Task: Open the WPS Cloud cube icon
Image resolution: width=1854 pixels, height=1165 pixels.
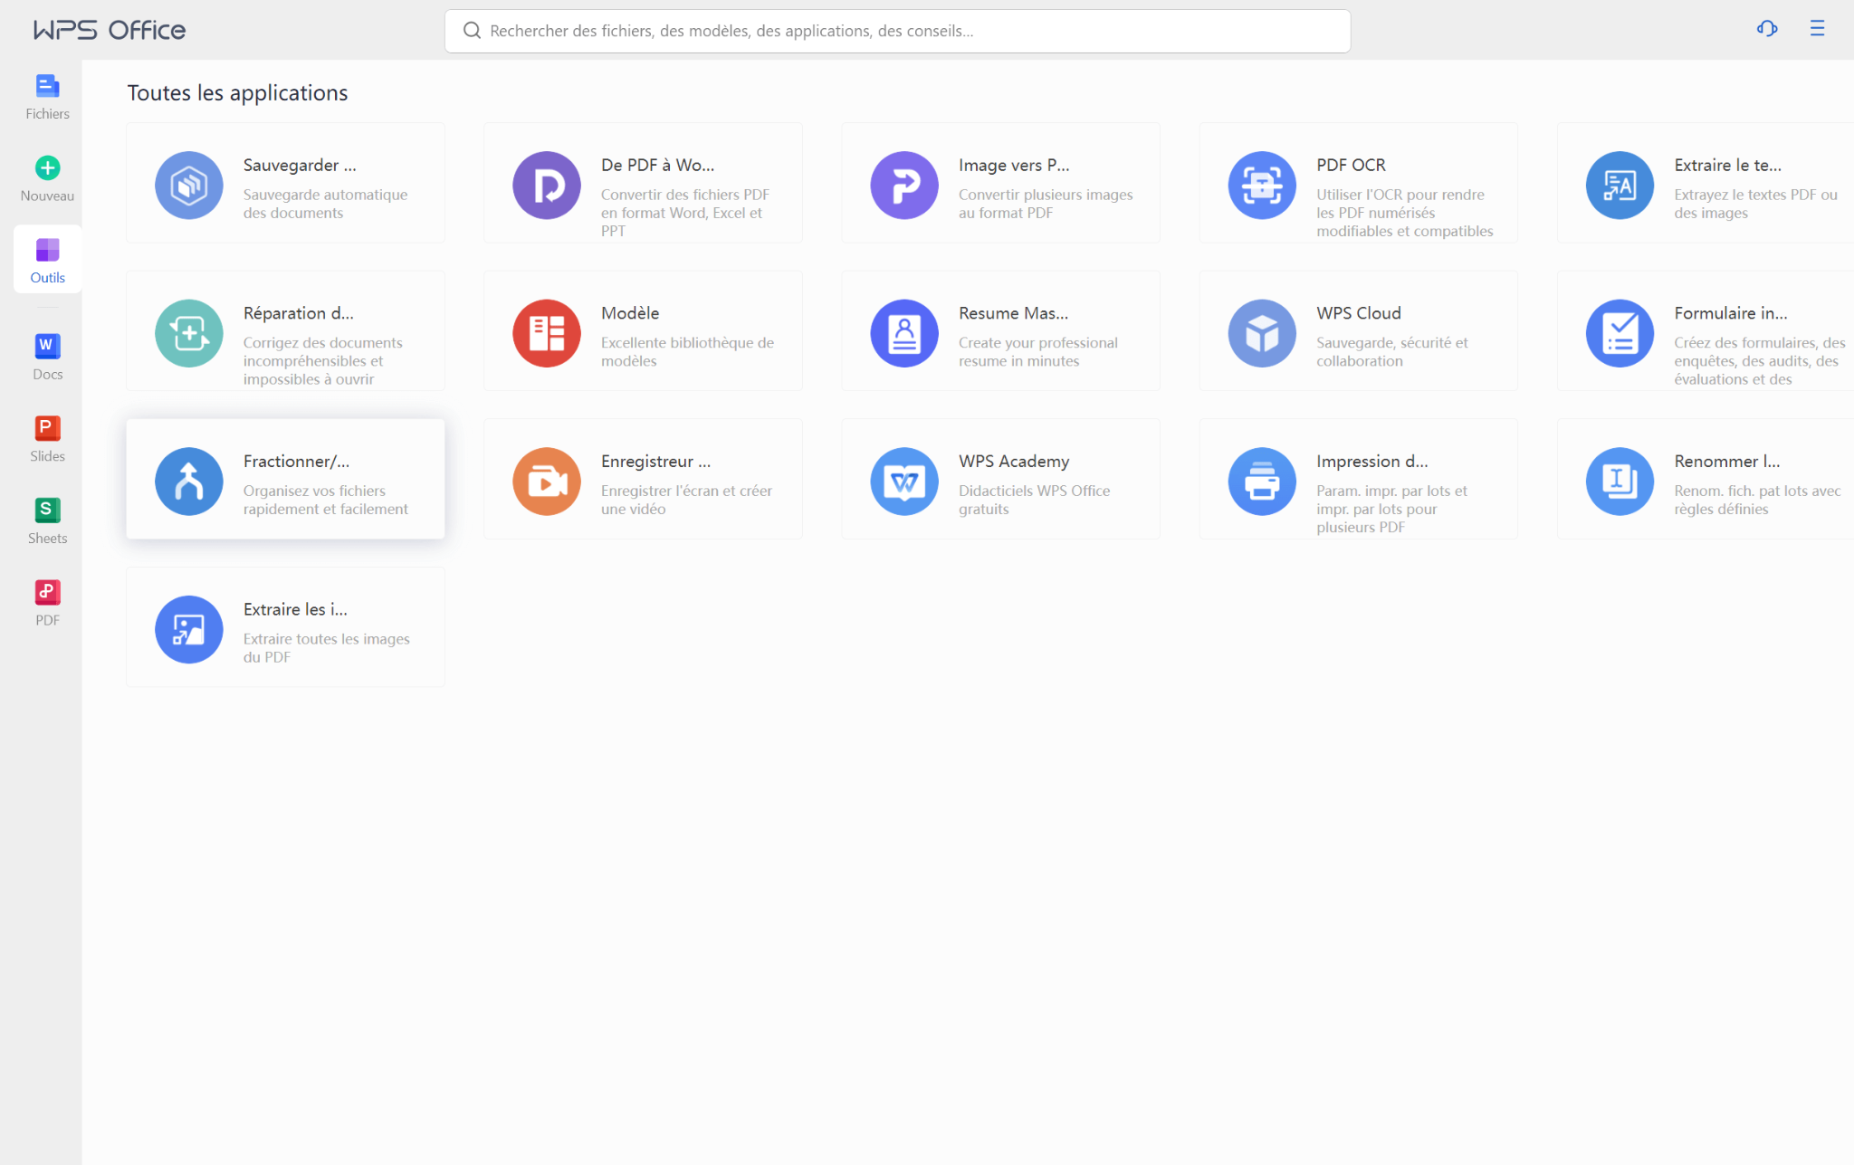Action: pyautogui.click(x=1261, y=333)
